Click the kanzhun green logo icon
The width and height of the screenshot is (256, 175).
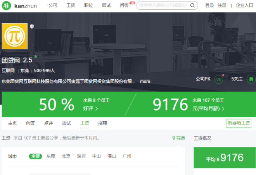pyautogui.click(x=6, y=5)
